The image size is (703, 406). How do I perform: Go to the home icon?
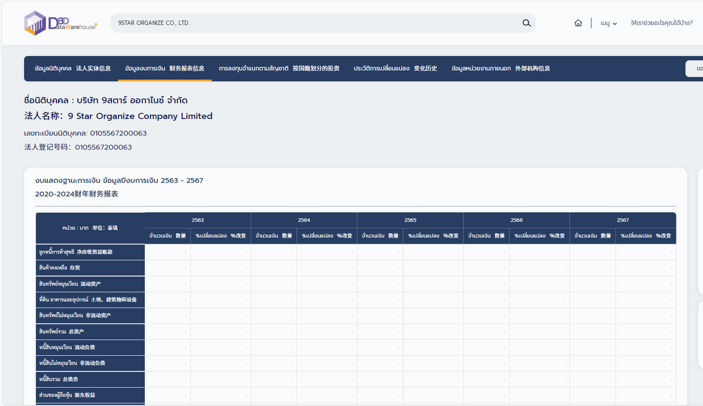pos(578,23)
